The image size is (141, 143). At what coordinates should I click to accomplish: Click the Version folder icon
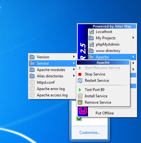coord(32,57)
